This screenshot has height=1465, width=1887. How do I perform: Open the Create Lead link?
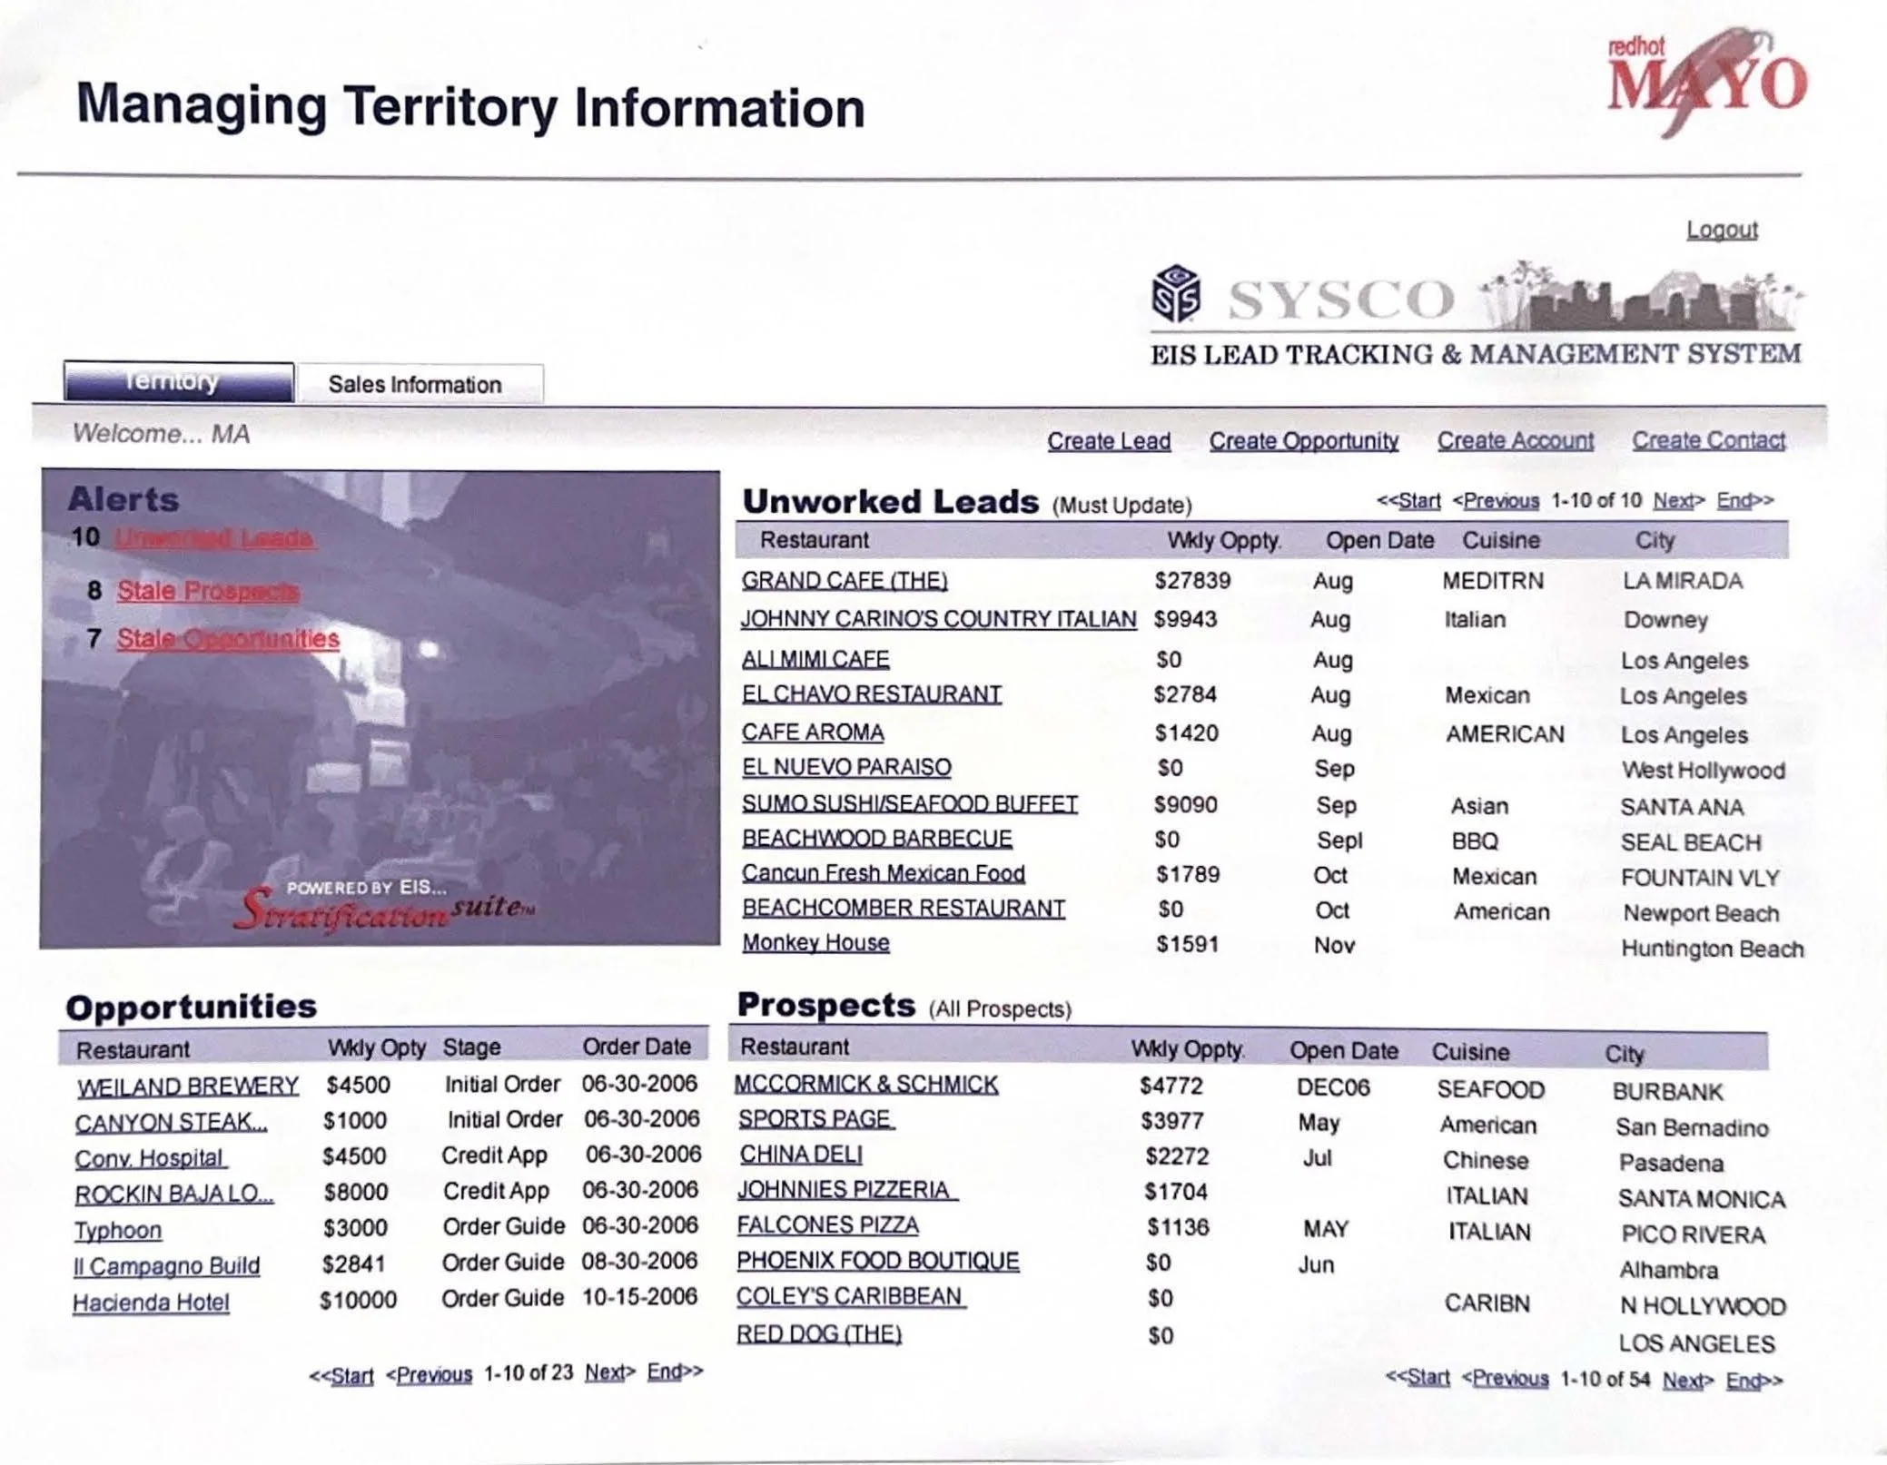coord(1108,441)
